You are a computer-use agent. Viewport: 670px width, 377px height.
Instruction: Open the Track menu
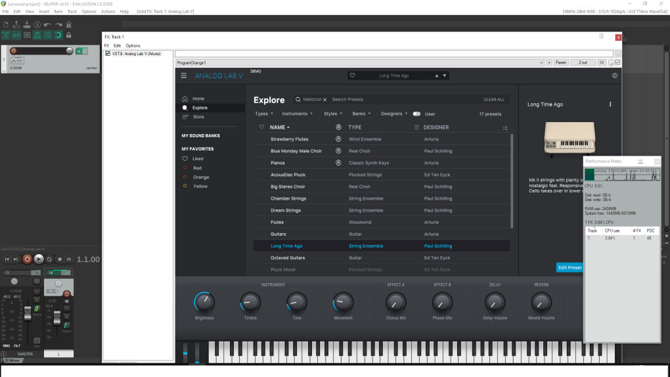coord(72,12)
